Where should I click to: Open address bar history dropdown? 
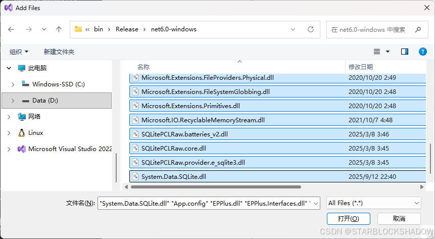click(x=293, y=29)
